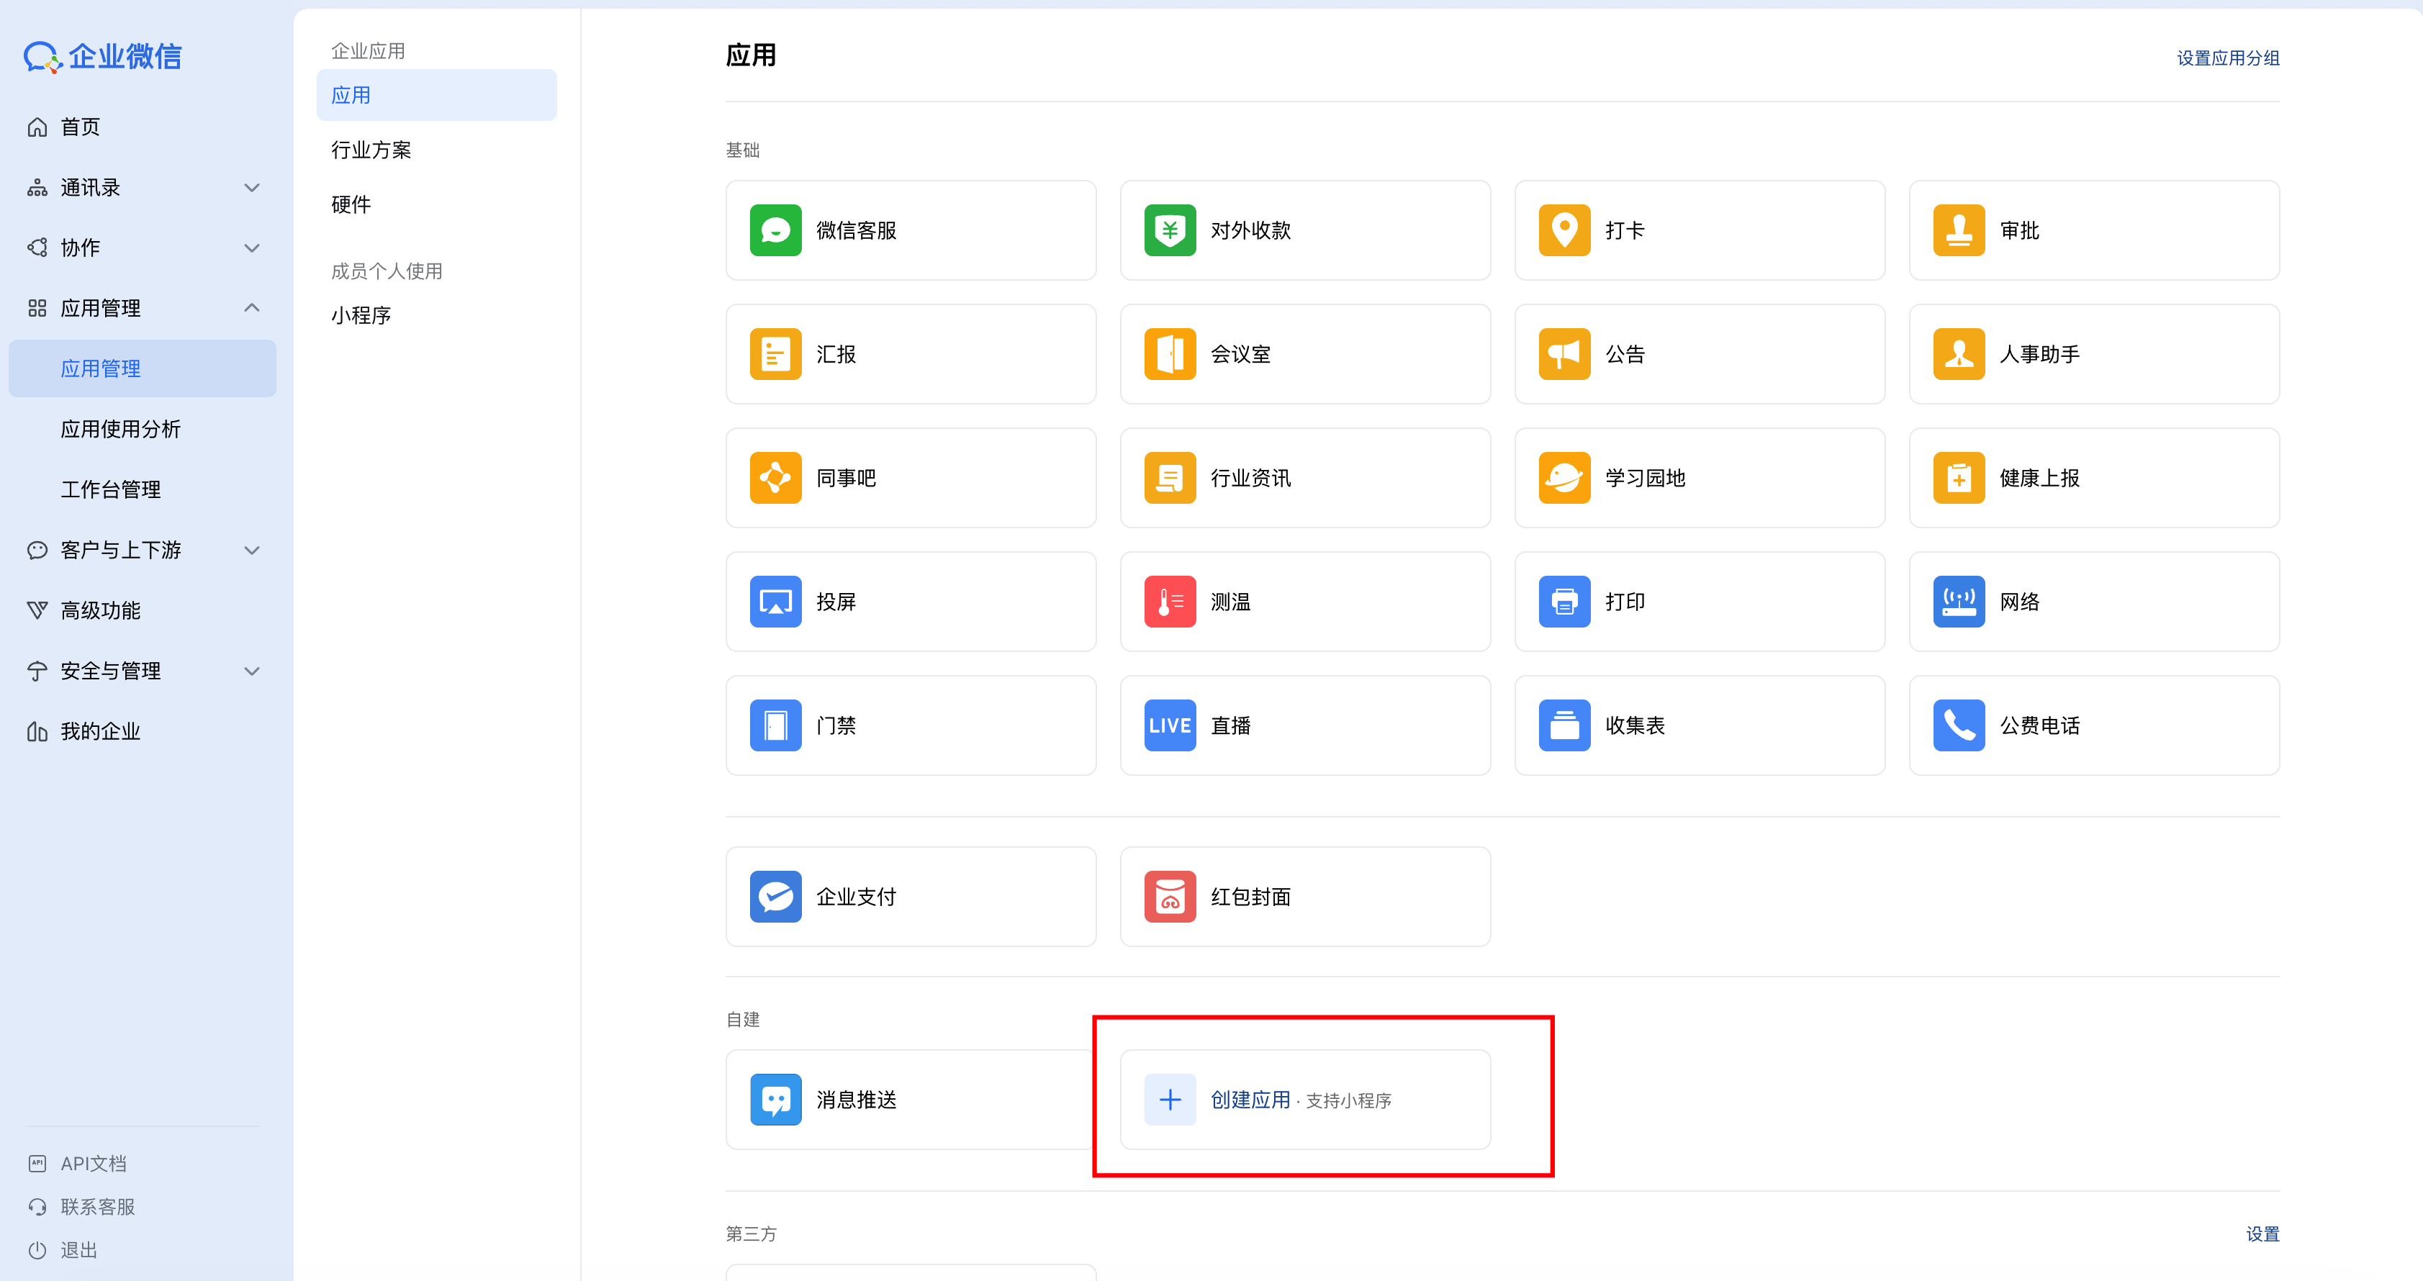2423x1281 pixels.
Task: Expand the 通讯录 sidebar section
Action: pos(251,188)
